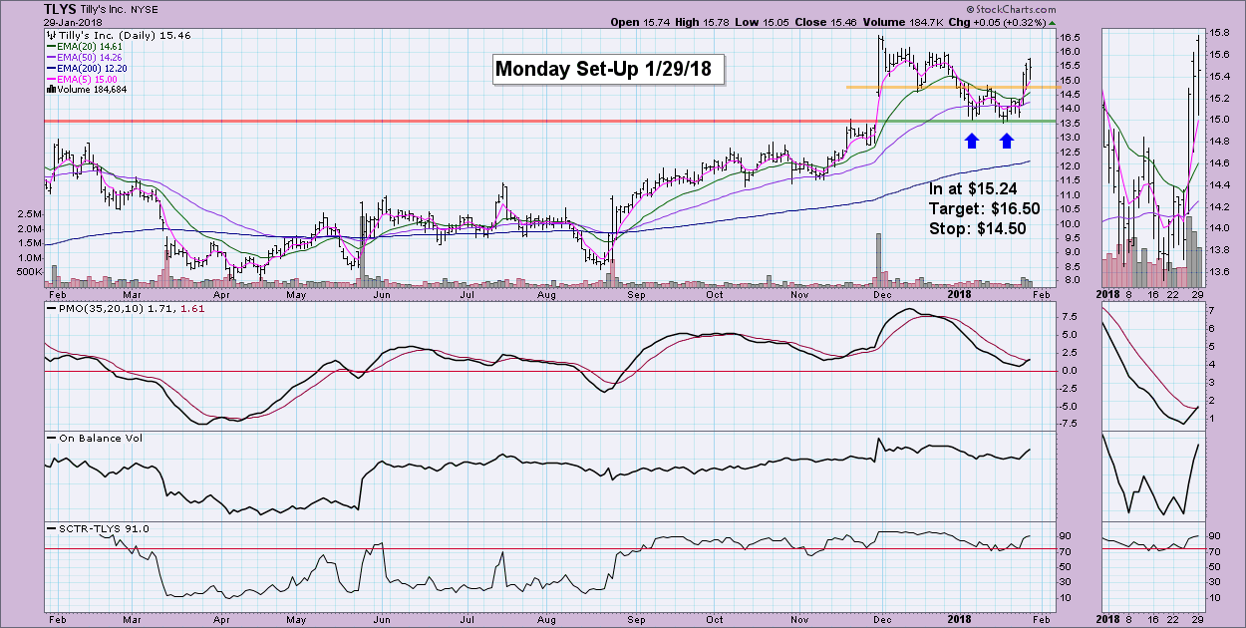The width and height of the screenshot is (1246, 628).
Task: Click the Chg +0.05 (+0.32%) header value
Action: [995, 22]
